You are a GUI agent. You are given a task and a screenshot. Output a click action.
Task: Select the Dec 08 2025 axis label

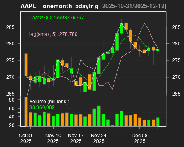coord(139,138)
